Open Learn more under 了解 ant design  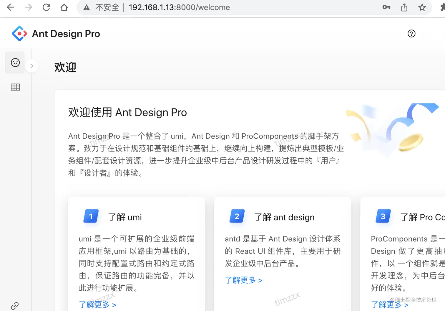pos(244,280)
